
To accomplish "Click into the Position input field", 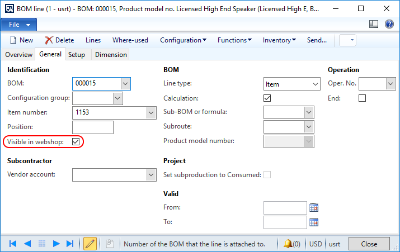I will click(x=93, y=127).
